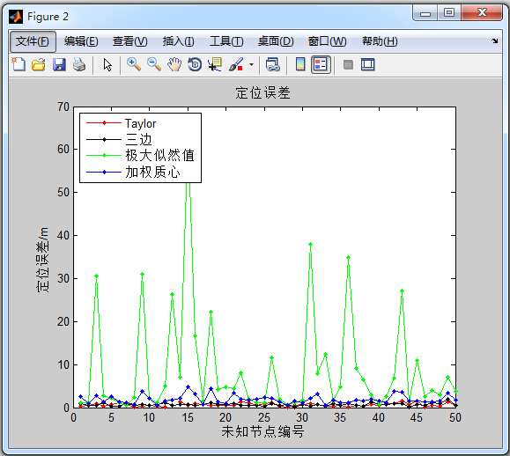
Task: Click the New Figure icon
Action: [x=18, y=64]
